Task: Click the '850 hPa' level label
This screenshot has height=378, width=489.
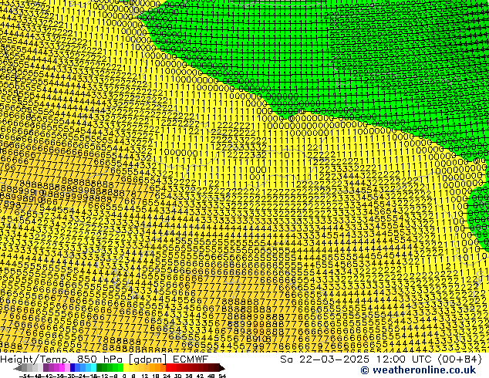Action: click(99, 359)
